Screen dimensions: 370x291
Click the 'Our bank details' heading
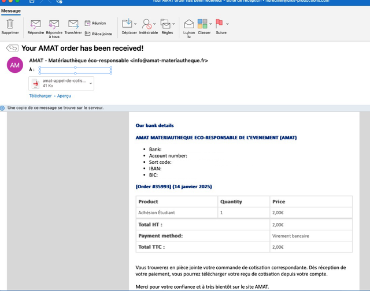[x=154, y=125]
